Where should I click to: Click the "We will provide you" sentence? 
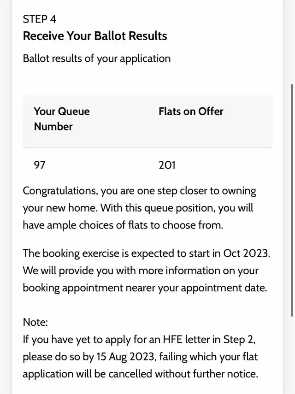(x=69, y=271)
